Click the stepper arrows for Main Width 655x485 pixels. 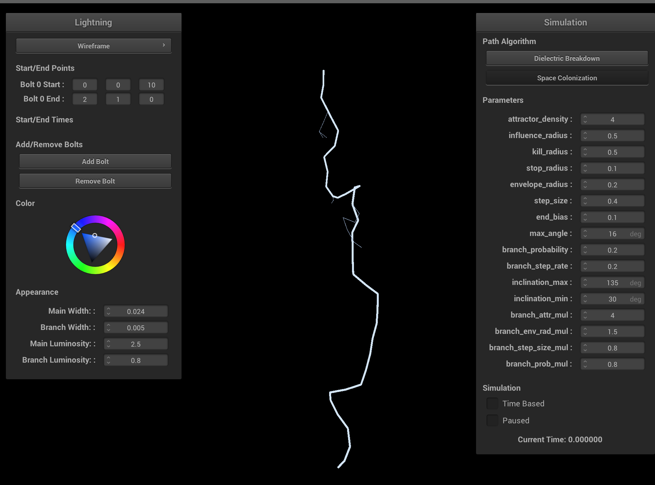point(108,311)
